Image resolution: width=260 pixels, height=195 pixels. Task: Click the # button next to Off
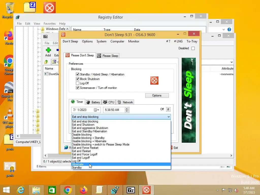pyautogui.click(x=168, y=109)
